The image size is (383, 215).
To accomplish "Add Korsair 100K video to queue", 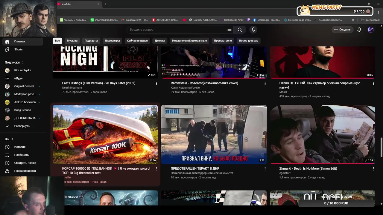I will (154, 116).
